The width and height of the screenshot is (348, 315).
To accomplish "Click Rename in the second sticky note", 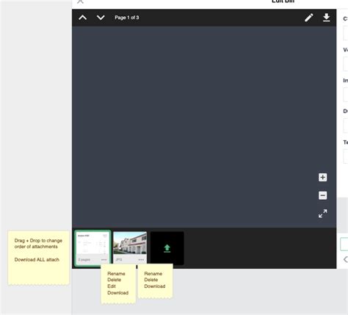I will point(153,274).
